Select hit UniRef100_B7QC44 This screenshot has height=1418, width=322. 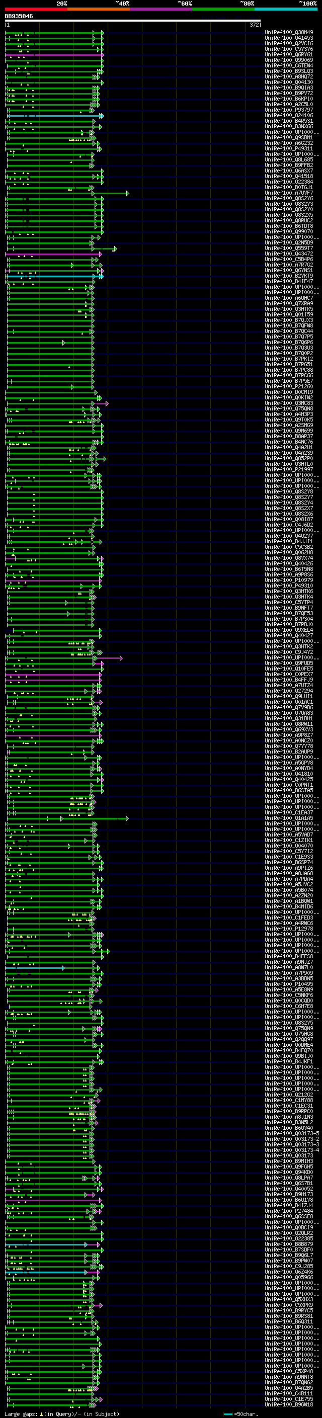pos(289,331)
